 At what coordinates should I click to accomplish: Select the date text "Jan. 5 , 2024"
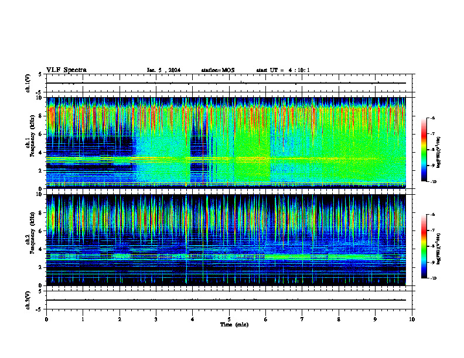[163, 70]
